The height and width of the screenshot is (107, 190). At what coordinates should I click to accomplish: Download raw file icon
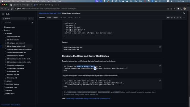click(x=174, y=18)
